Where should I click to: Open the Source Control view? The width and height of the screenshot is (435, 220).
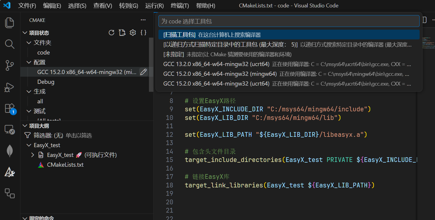(10, 65)
